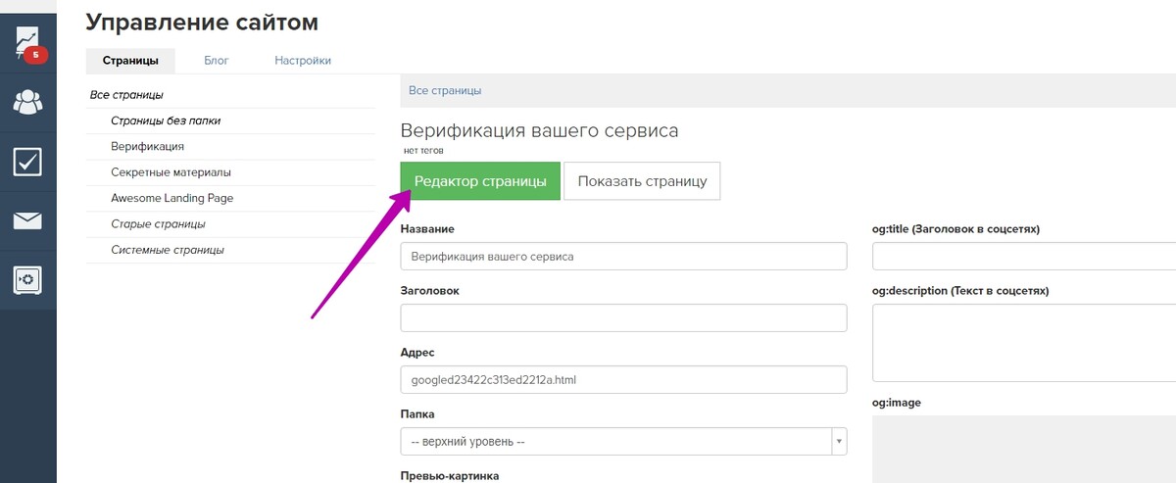The image size is (1176, 483).
Task: Click the Заголовок input field
Action: [x=623, y=318]
